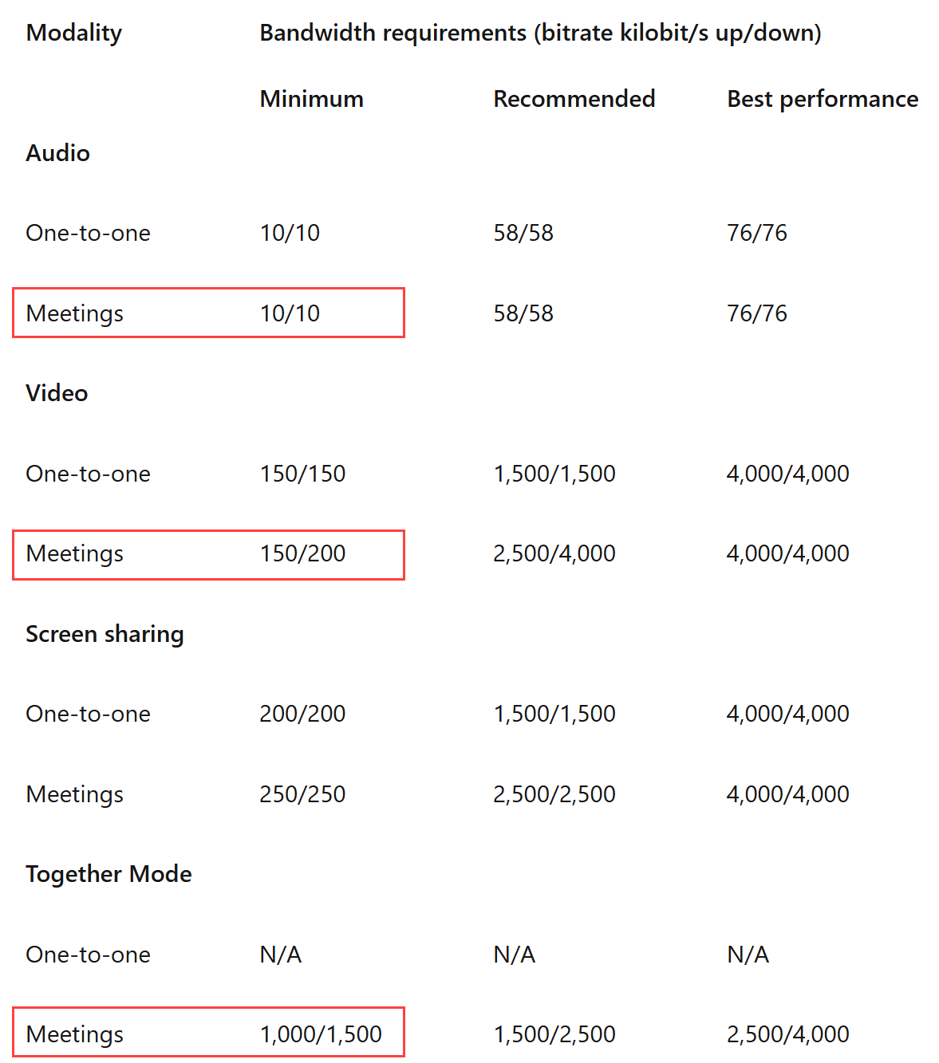Click the Modality column header

pyautogui.click(x=74, y=33)
